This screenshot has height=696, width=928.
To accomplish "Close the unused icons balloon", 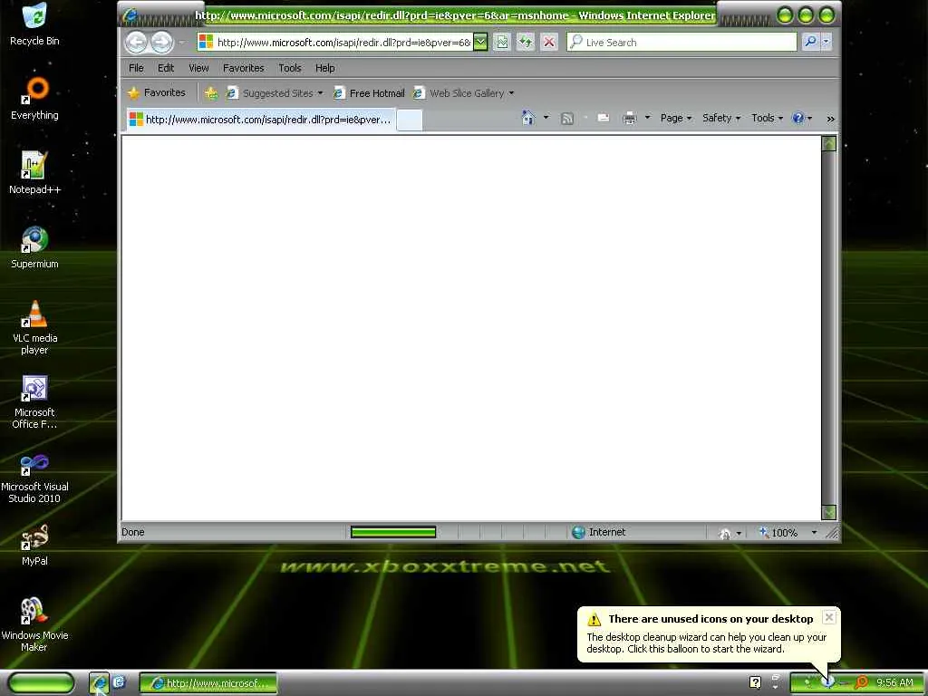I will [829, 617].
